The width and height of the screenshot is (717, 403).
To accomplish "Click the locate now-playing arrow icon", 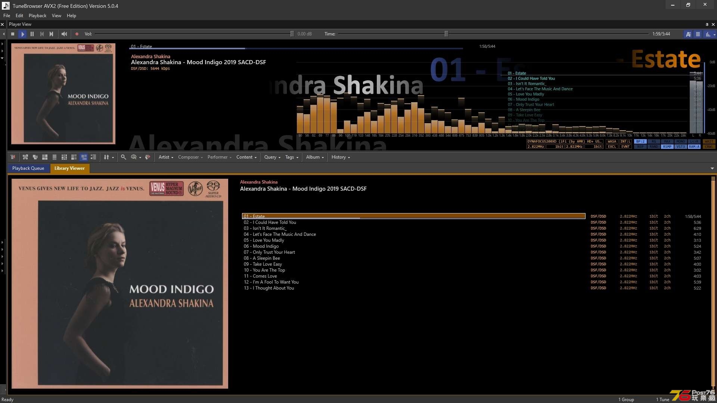I will [x=148, y=157].
